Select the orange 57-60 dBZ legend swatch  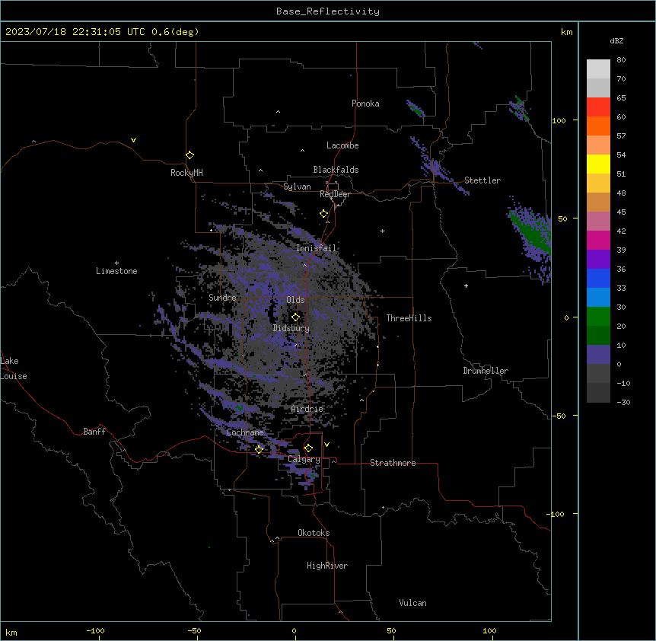pos(598,126)
